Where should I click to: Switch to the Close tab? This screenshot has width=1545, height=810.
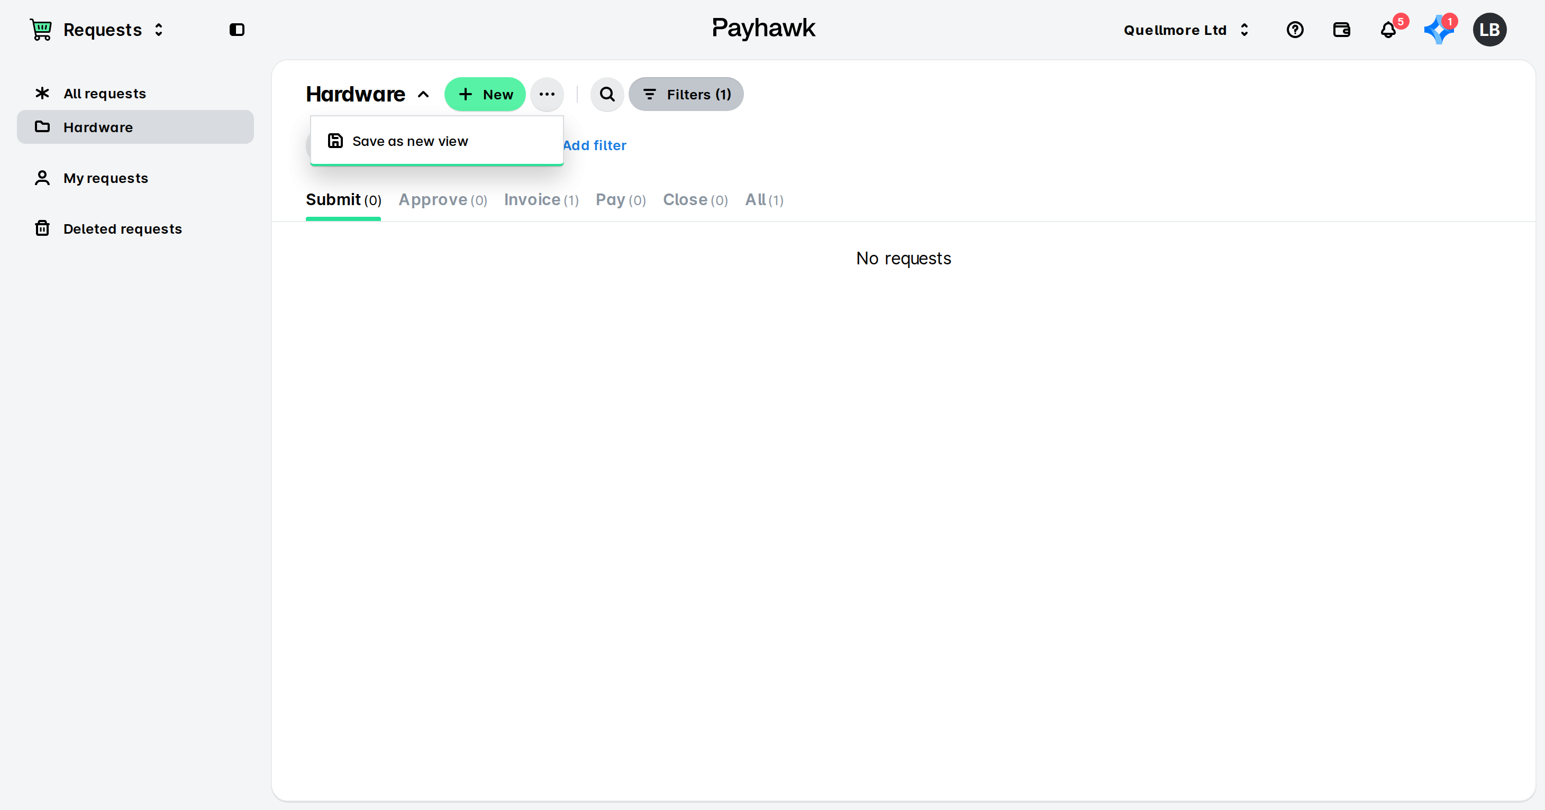tap(695, 199)
